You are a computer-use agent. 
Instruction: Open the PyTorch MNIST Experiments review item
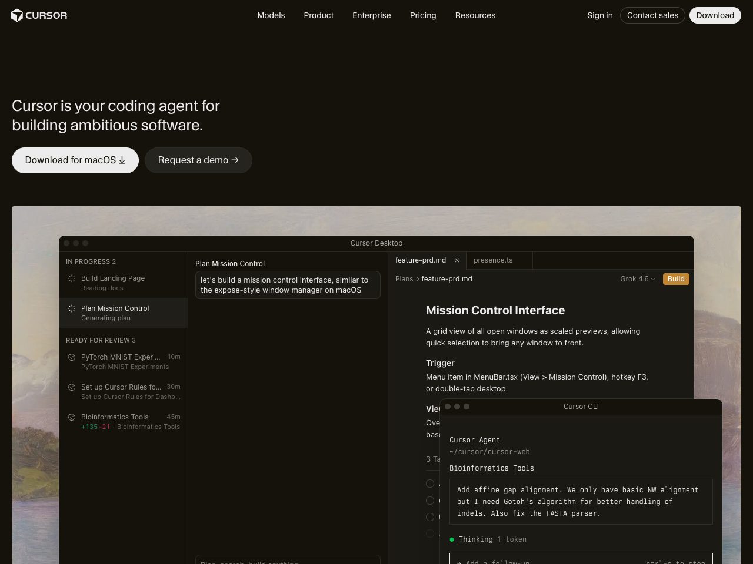pyautogui.click(x=124, y=361)
